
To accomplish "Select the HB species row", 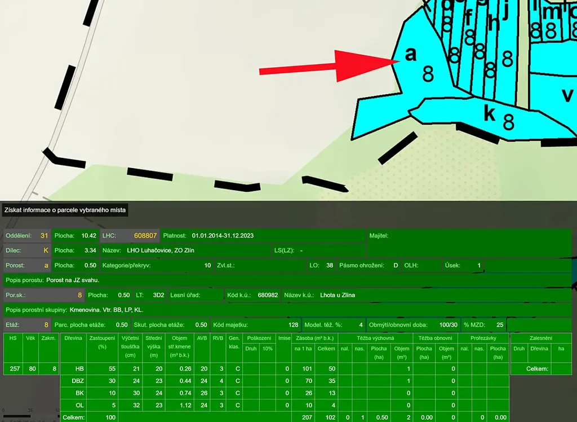I will [x=79, y=368].
